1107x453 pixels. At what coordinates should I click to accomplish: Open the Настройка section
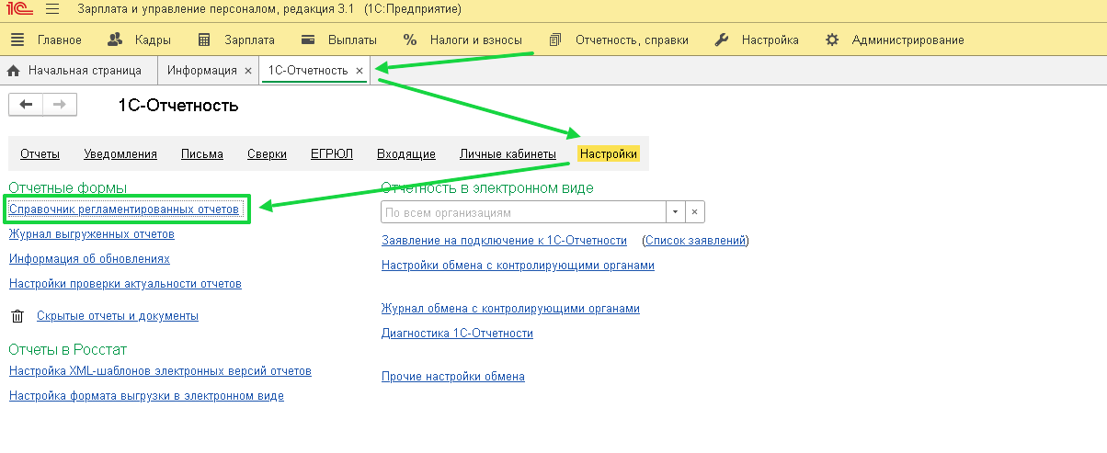tap(757, 40)
